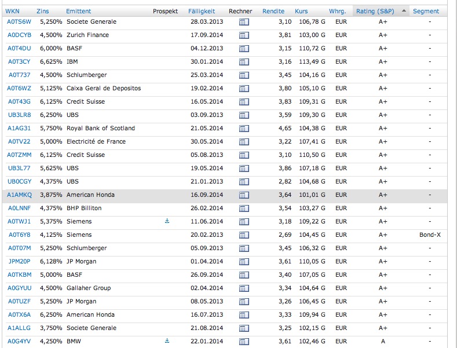Image resolution: width=457 pixels, height=348 pixels.
Task: Open calculator for Credit Suisse 16.05.2014
Action: 244,102
